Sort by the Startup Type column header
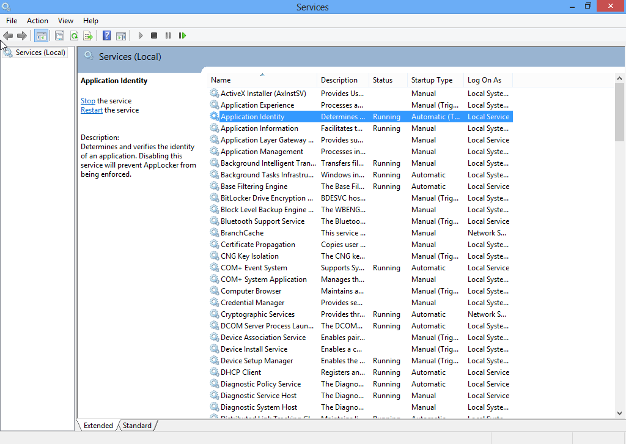The height and width of the screenshot is (444, 626). (x=435, y=80)
